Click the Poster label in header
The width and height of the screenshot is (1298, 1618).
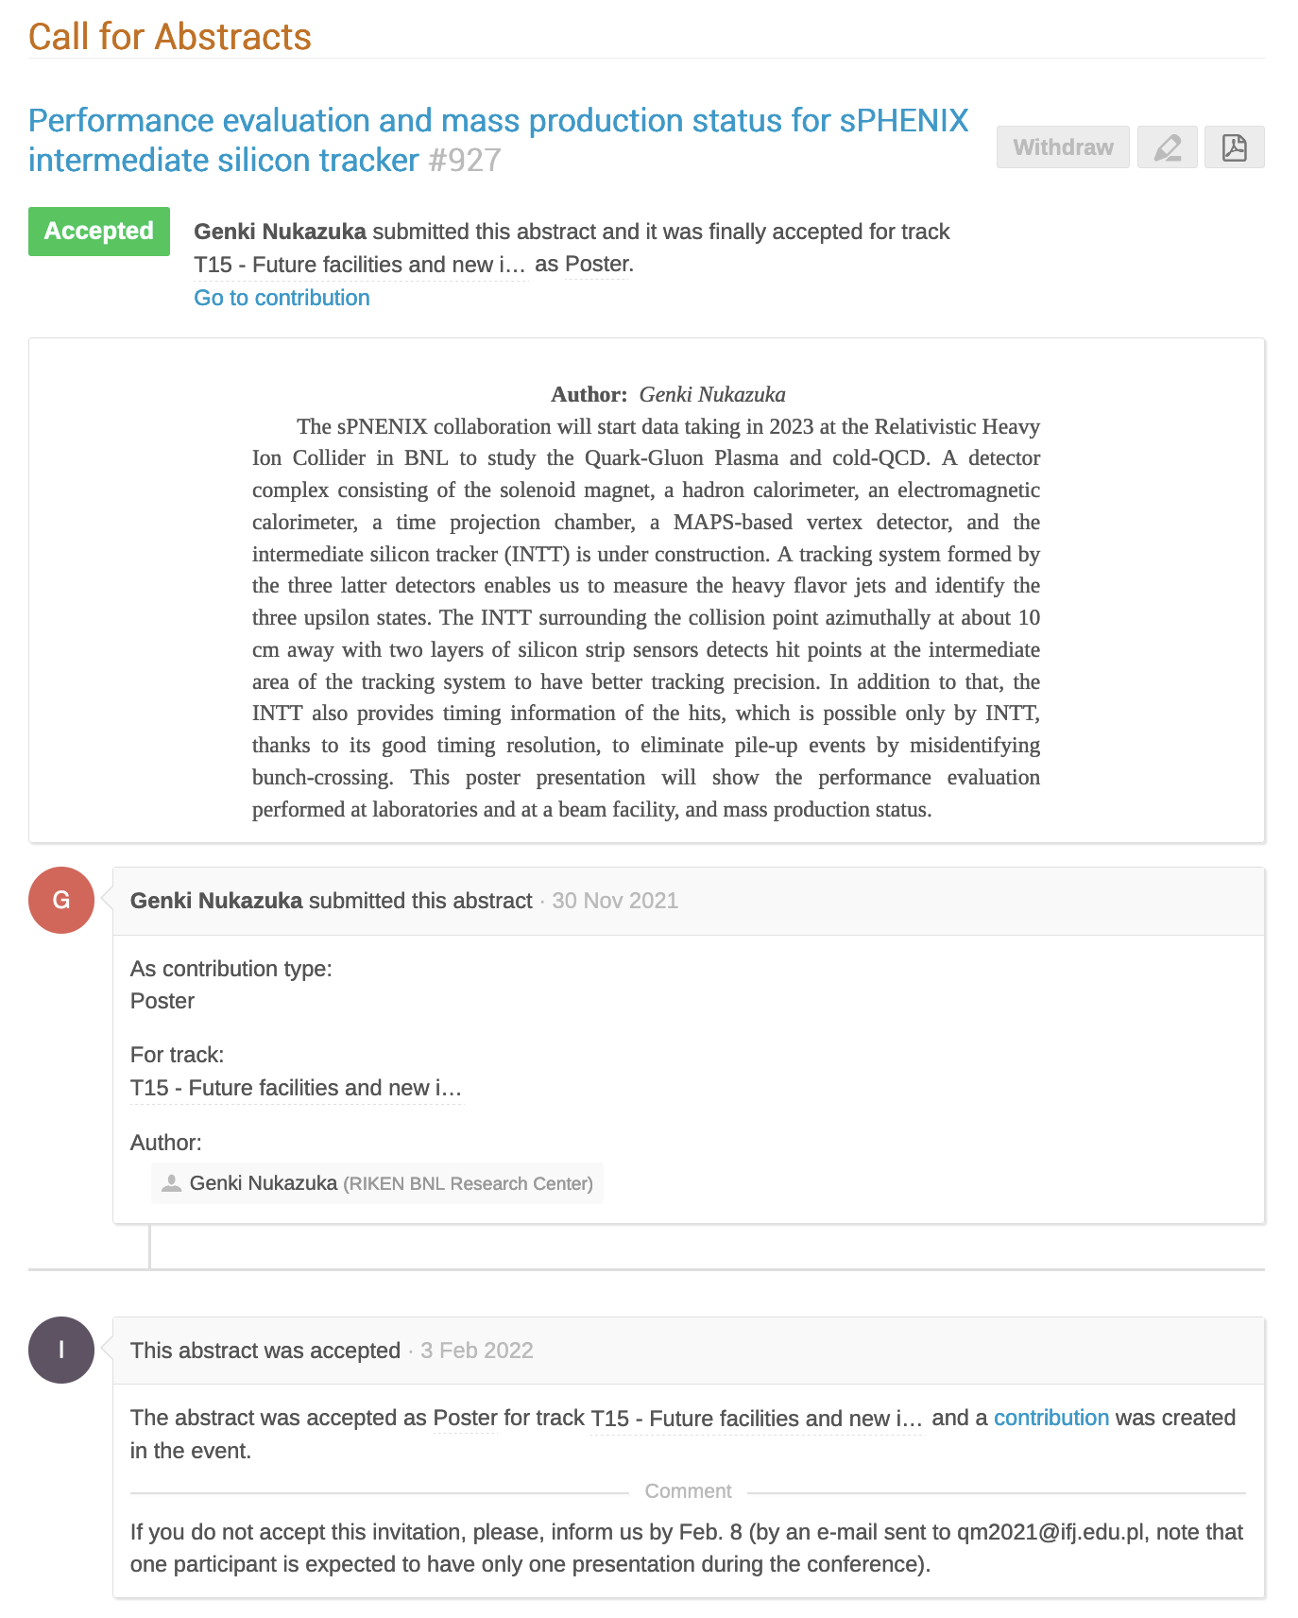(596, 264)
